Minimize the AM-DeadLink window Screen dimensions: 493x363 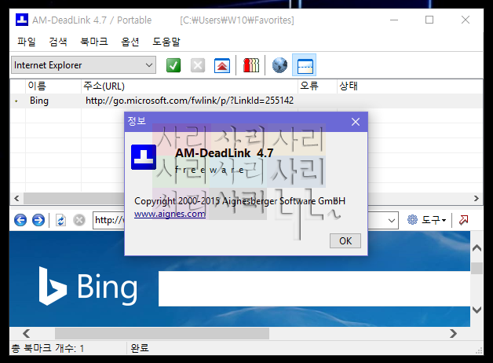(x=394, y=20)
